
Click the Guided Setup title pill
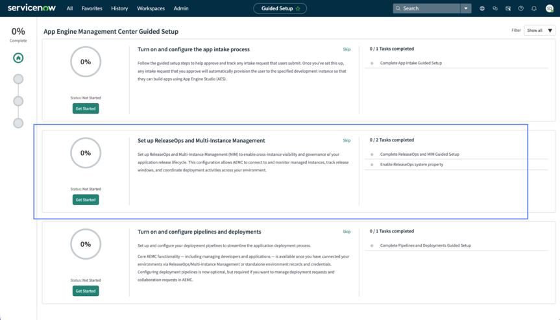tap(280, 8)
